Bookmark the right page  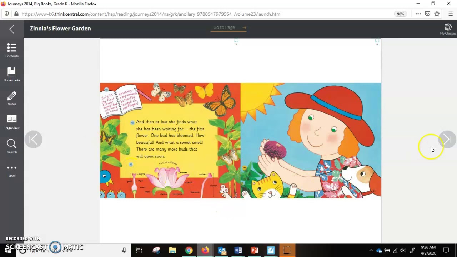click(x=377, y=41)
